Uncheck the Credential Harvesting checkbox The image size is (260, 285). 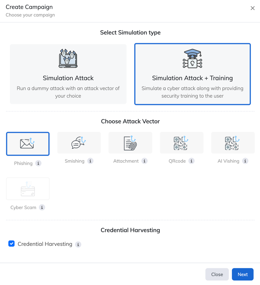(11, 243)
